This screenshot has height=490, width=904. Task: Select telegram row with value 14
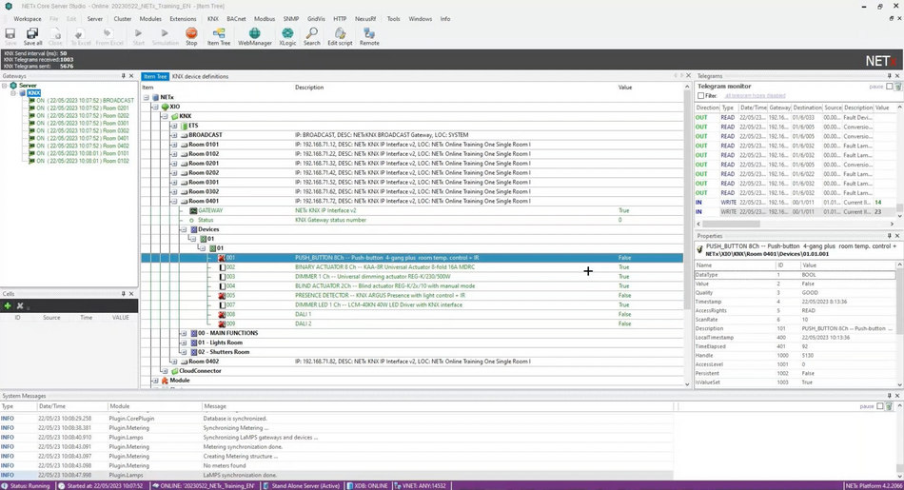(x=796, y=203)
